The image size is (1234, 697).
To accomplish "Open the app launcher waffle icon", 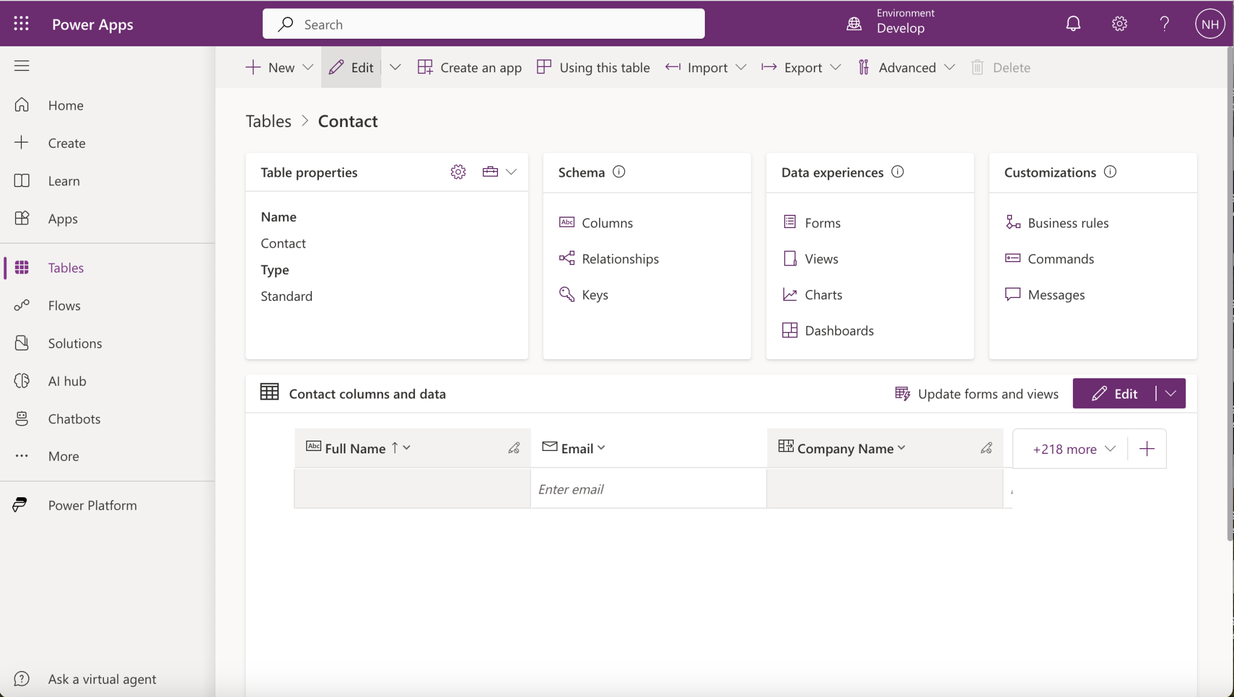I will click(21, 24).
